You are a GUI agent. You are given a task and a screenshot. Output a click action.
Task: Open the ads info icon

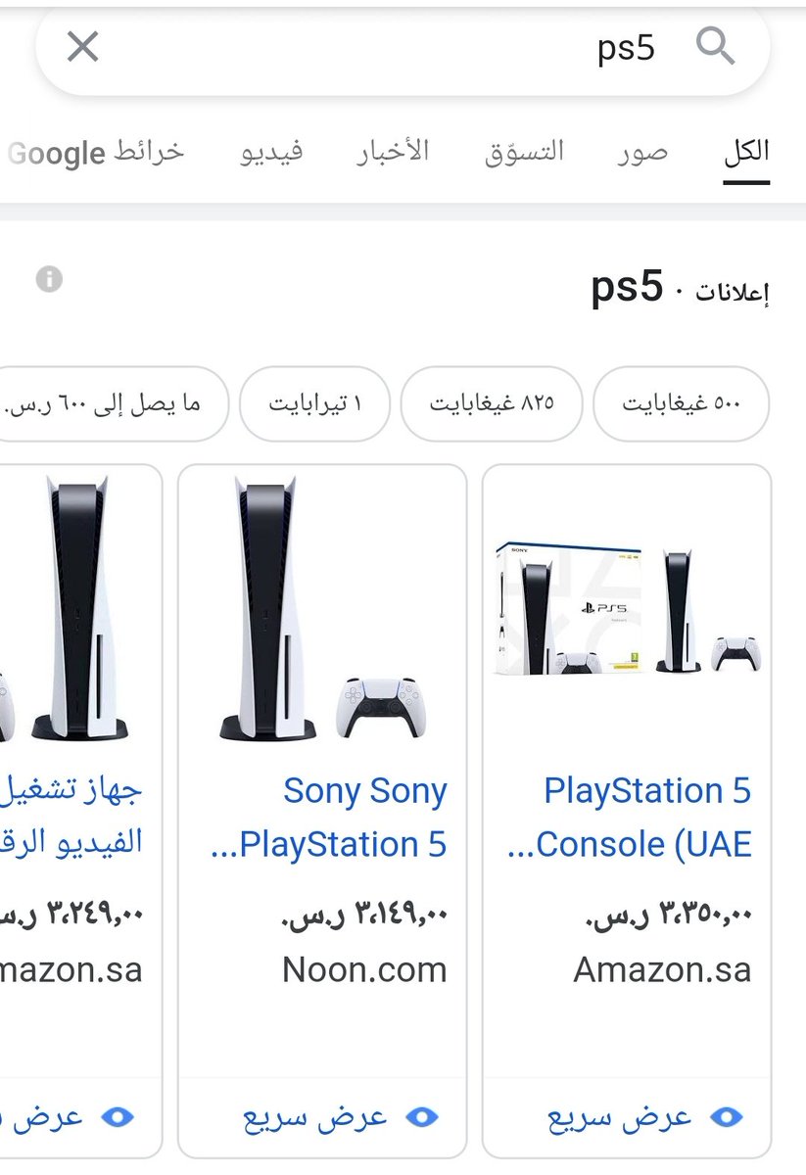pos(49,280)
